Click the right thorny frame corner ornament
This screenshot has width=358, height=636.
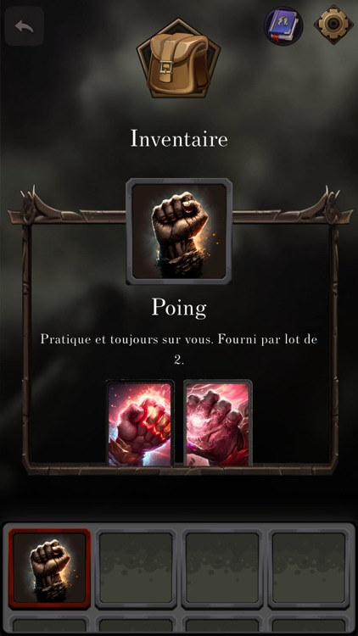pyautogui.click(x=329, y=205)
